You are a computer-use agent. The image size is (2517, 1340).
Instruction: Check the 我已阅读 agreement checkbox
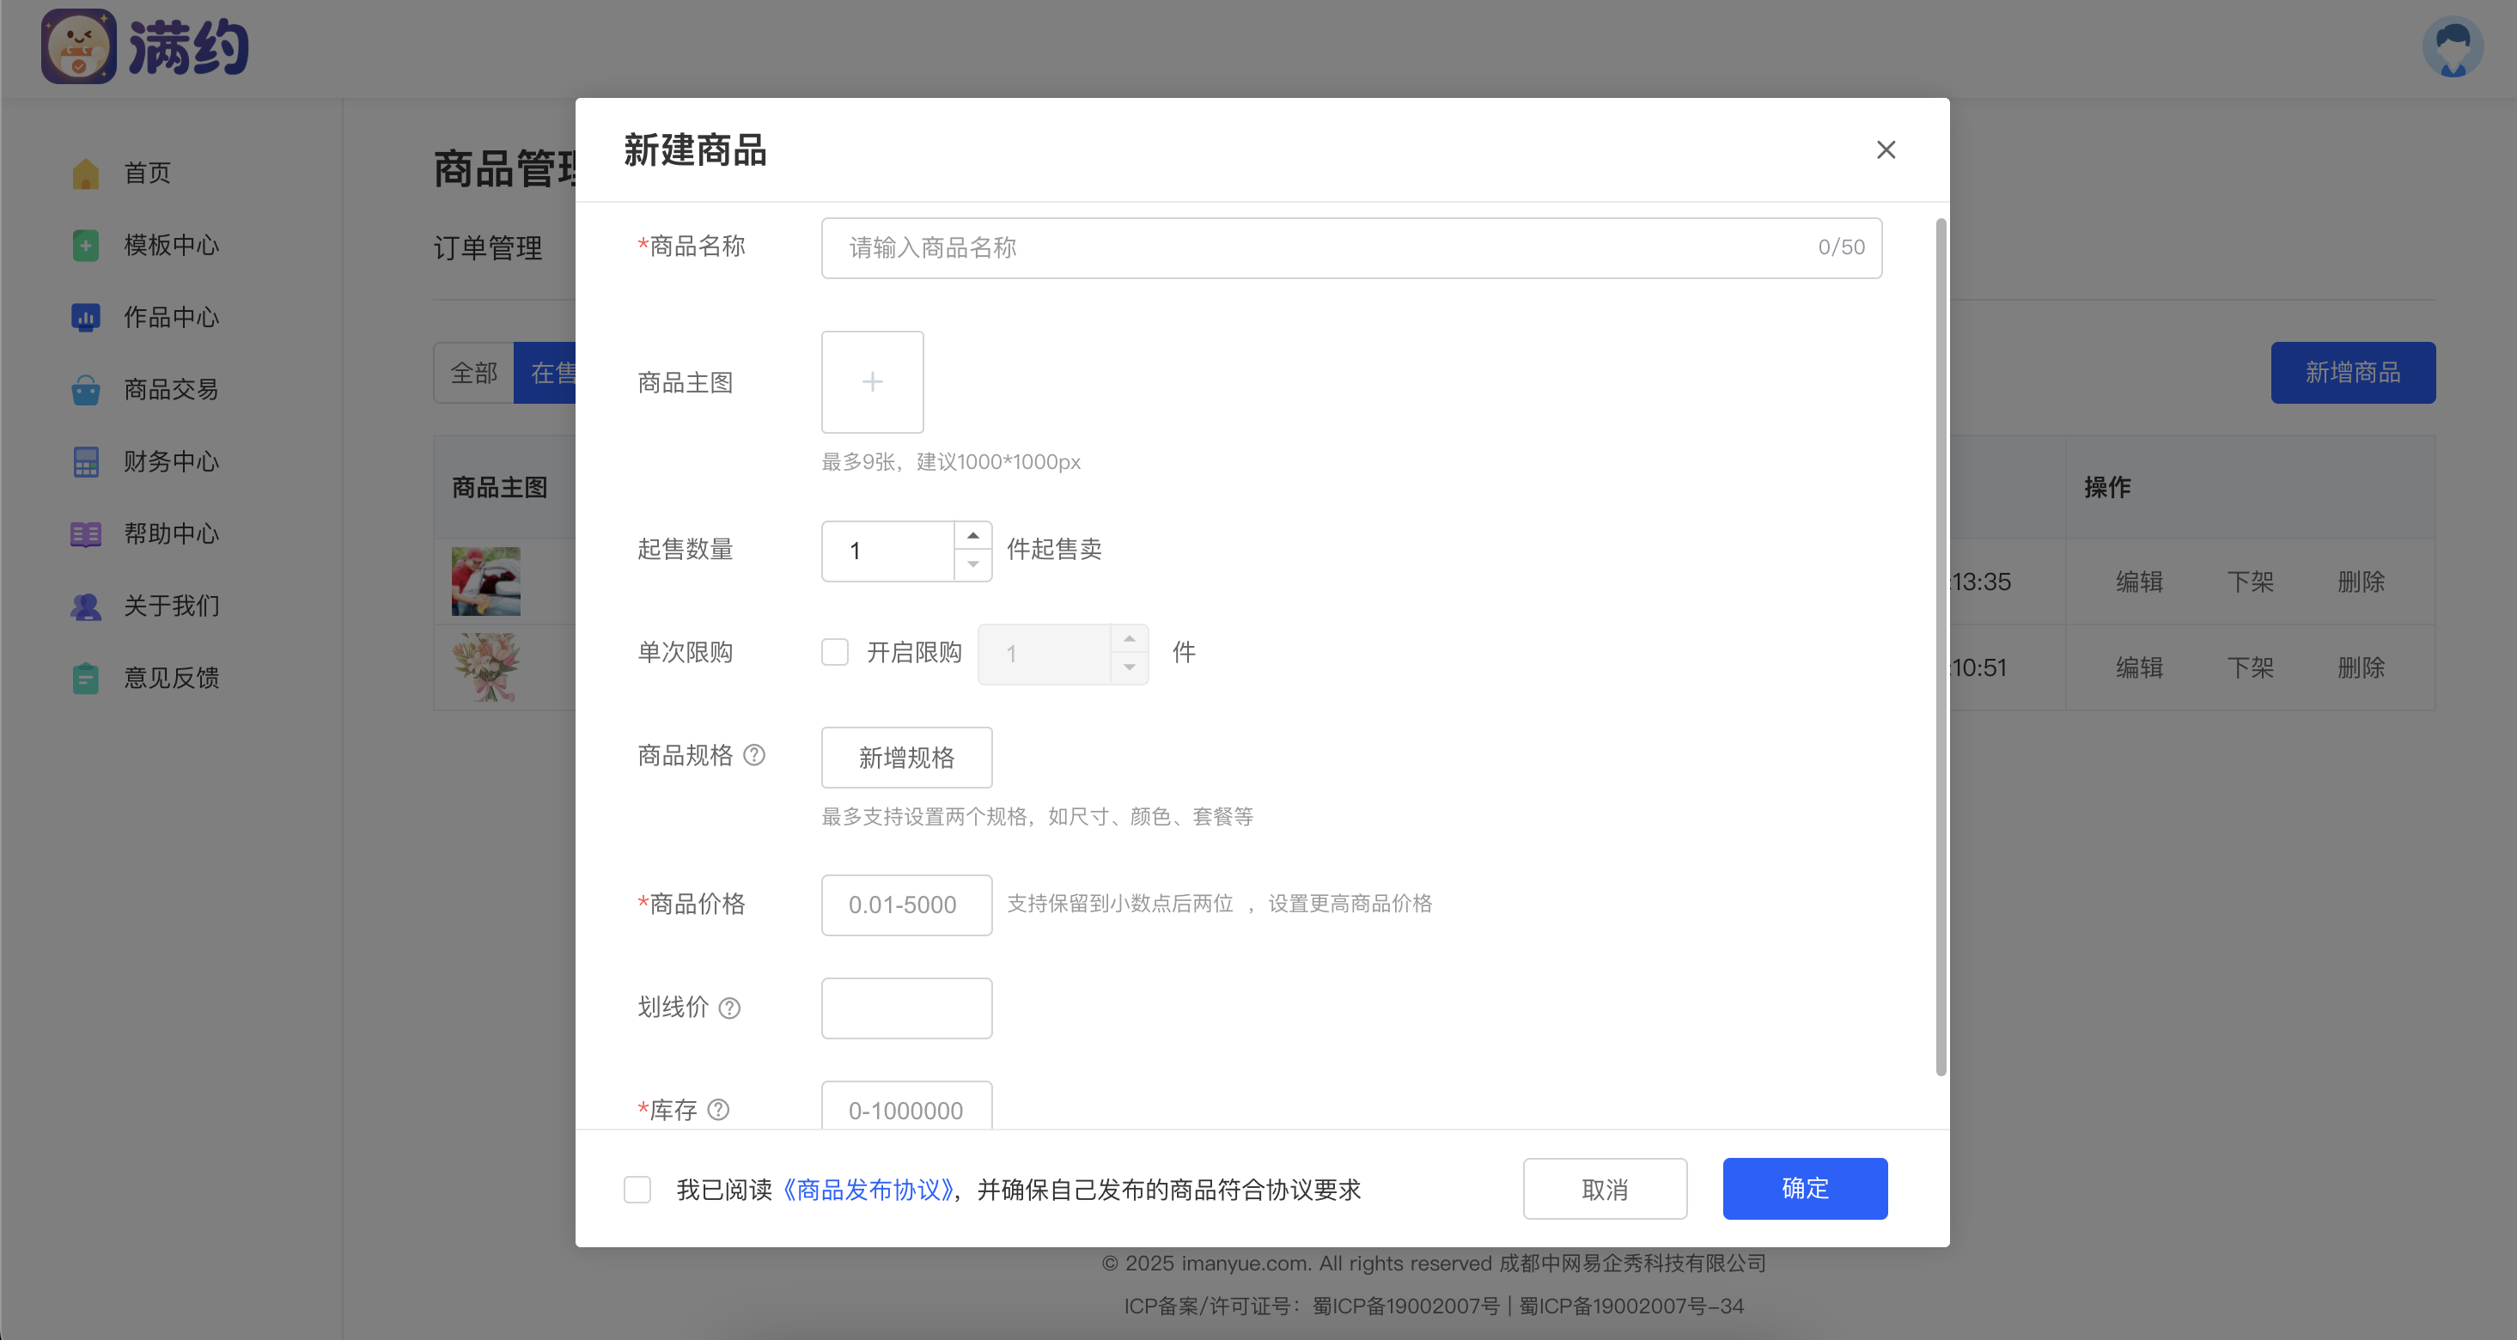pyautogui.click(x=637, y=1189)
